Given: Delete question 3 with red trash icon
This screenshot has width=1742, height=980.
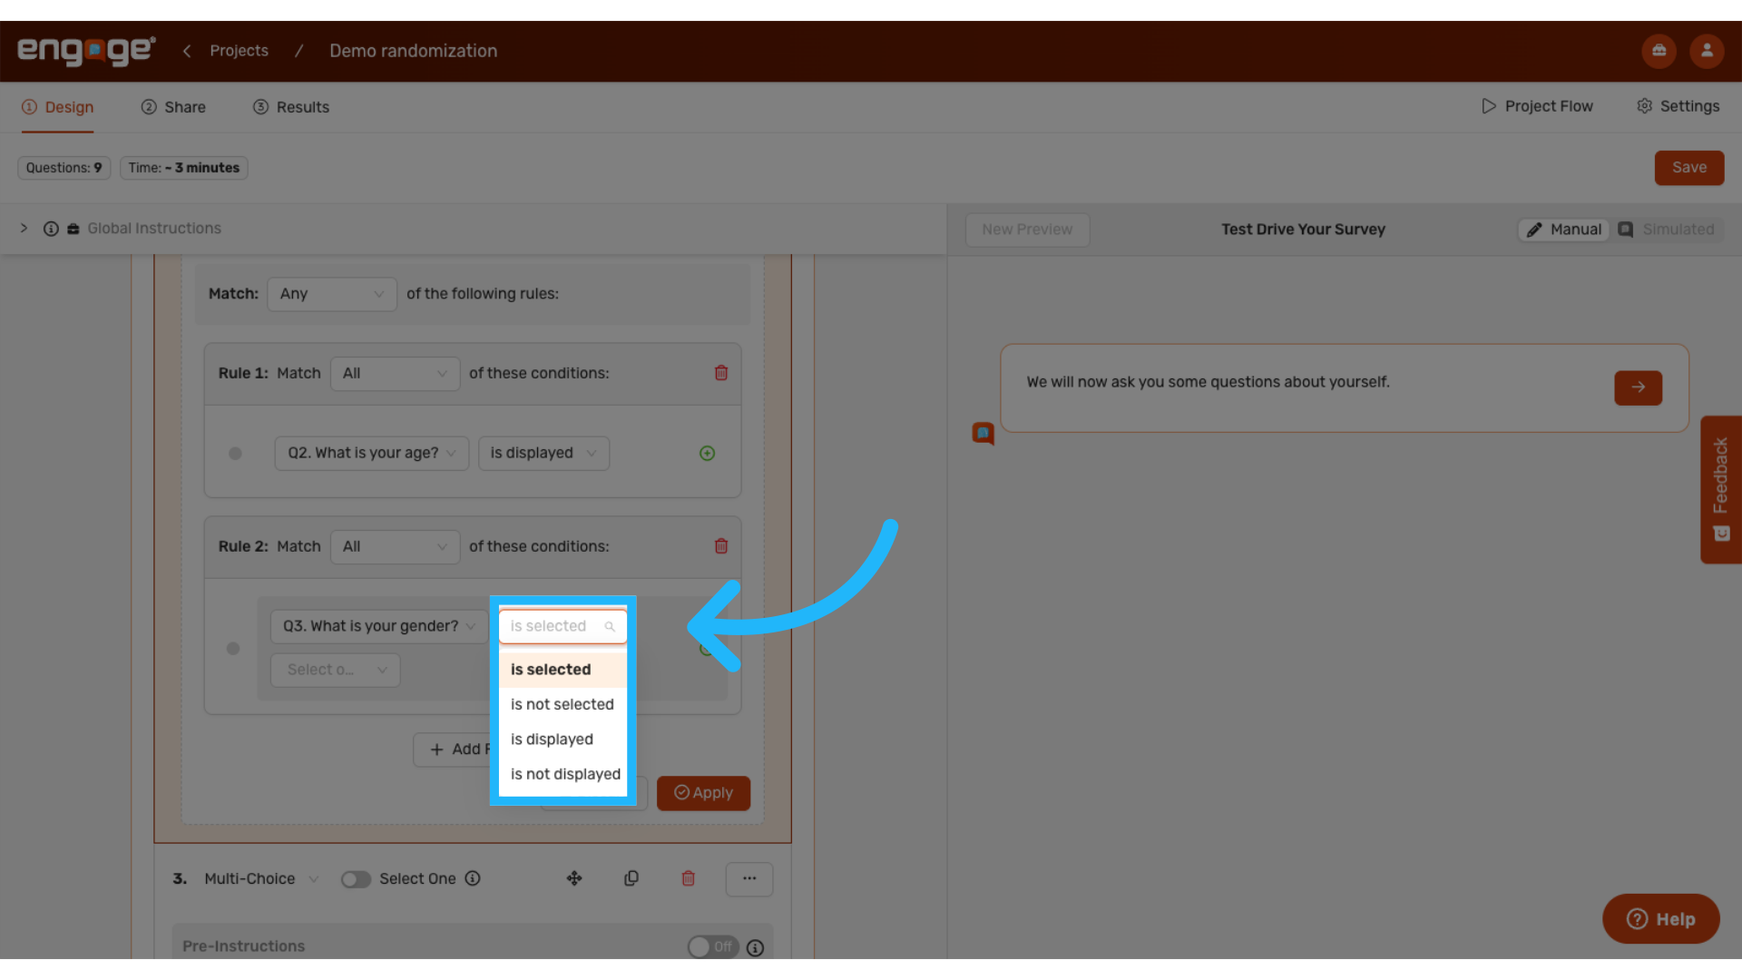Looking at the screenshot, I should (689, 878).
